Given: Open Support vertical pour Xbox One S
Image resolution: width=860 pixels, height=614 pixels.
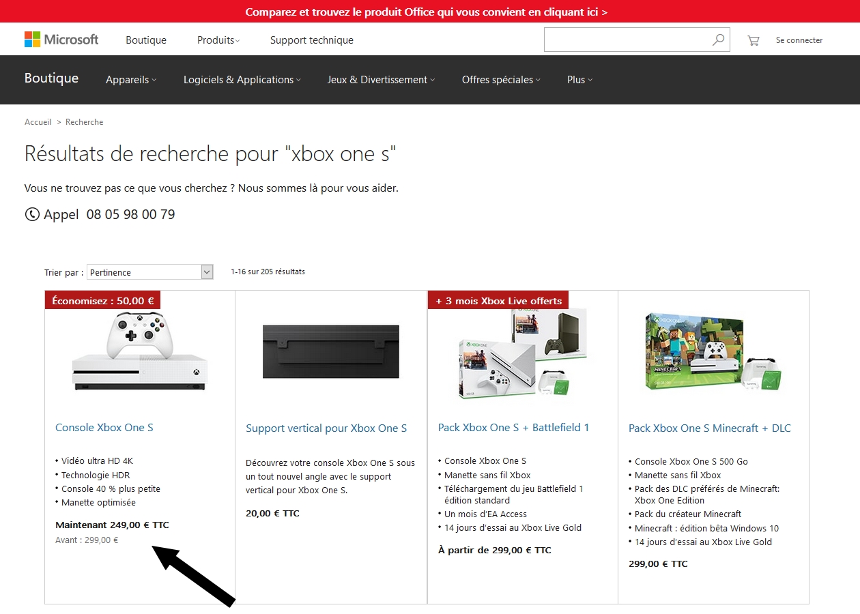Looking at the screenshot, I should point(326,428).
